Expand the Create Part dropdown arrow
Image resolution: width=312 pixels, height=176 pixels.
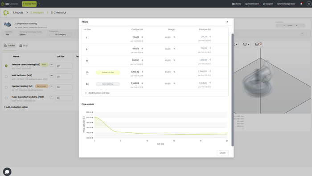click(x=39, y=4)
